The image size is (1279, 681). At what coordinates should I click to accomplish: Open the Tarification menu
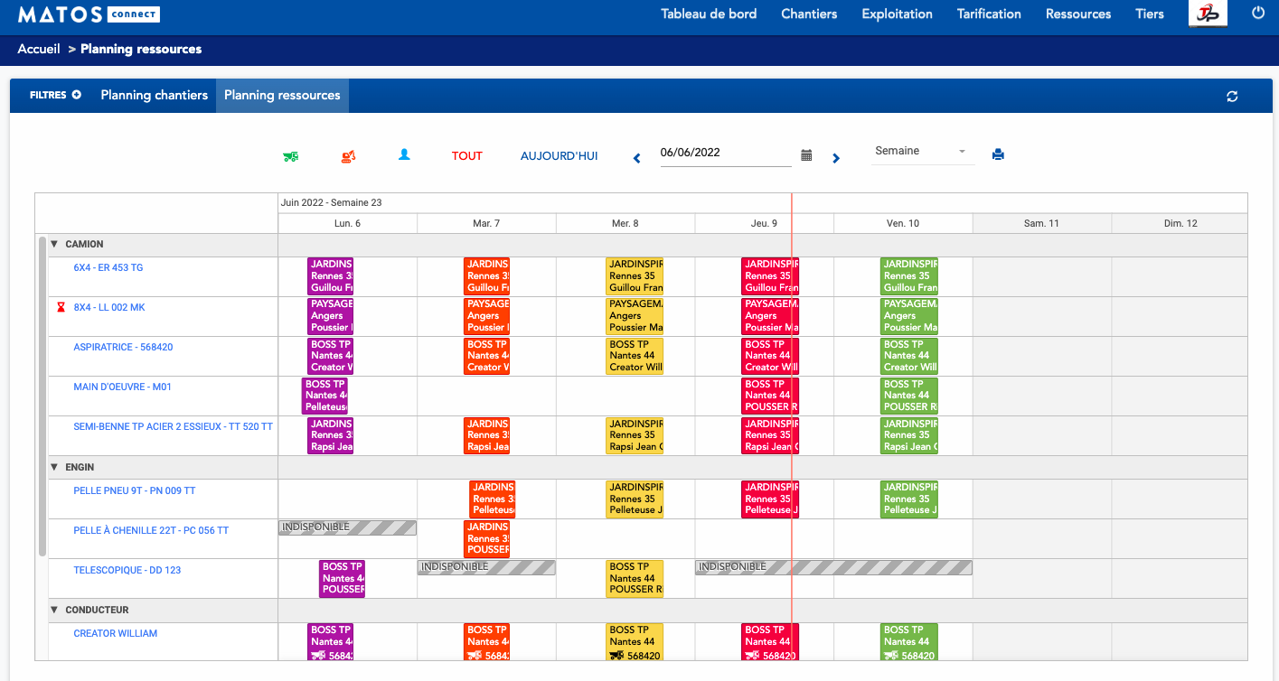[x=989, y=14]
